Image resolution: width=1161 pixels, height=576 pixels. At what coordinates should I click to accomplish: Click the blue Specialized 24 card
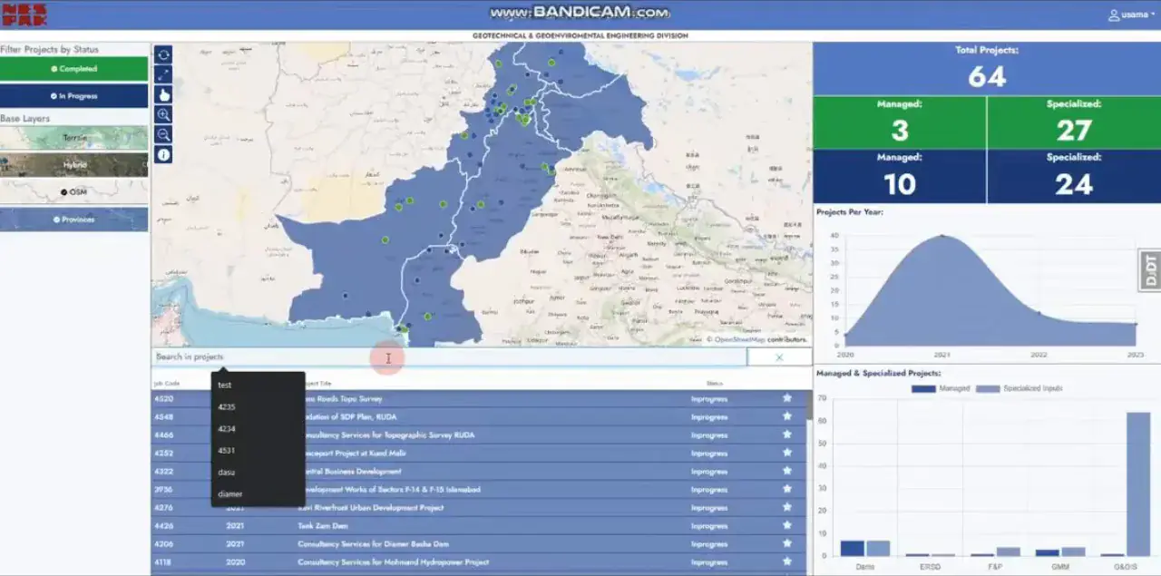pos(1074,176)
